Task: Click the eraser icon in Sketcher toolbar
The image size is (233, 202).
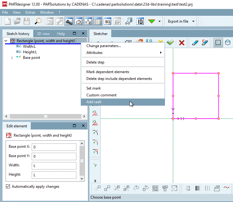Action: click(195, 43)
